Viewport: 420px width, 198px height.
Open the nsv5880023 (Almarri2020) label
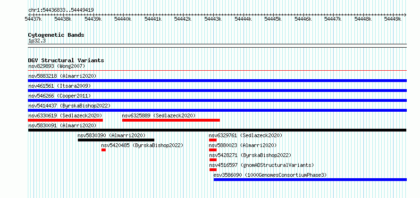[243, 145]
